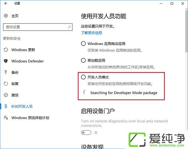
Task: Click the 激活 activation checkmark icon
Action: click(x=6, y=95)
